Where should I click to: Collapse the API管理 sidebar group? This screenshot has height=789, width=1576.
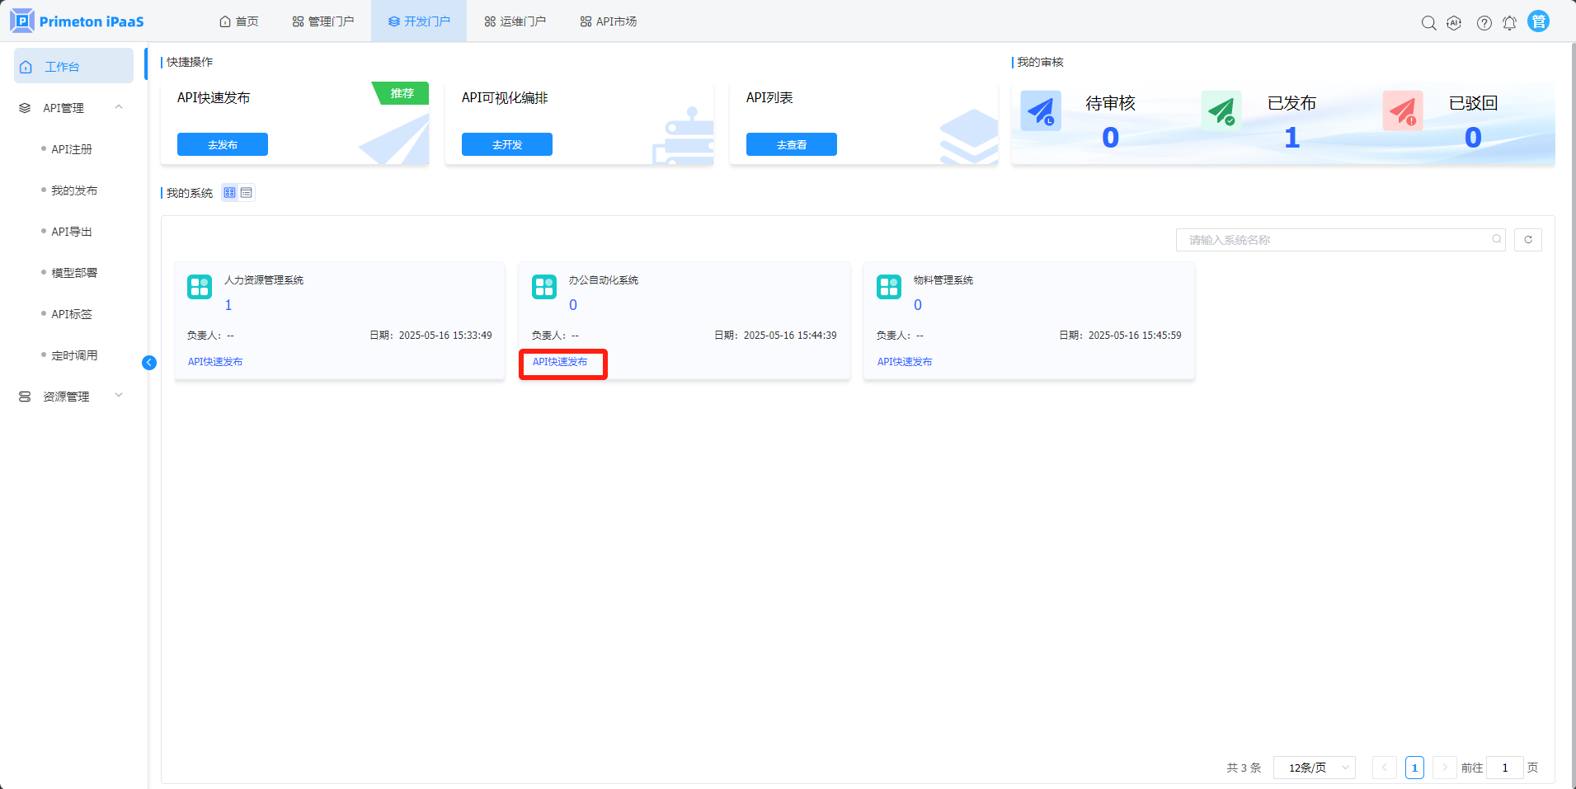(119, 107)
